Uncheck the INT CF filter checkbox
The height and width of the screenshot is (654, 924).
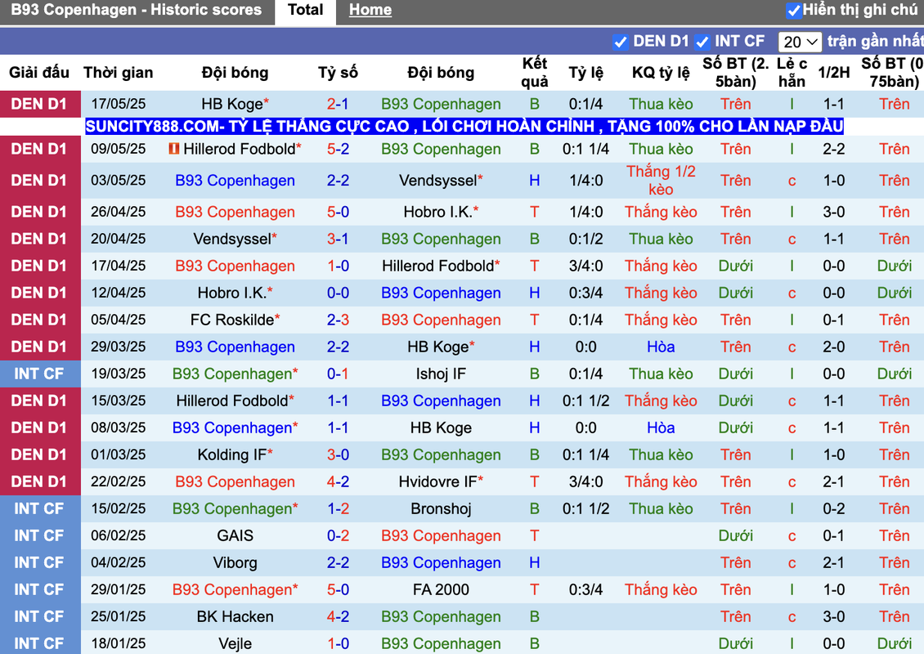point(702,42)
